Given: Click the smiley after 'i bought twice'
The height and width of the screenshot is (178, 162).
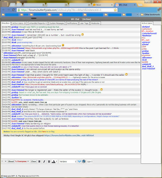Looking at the screenshot, I should pyautogui.click(x=101, y=90).
